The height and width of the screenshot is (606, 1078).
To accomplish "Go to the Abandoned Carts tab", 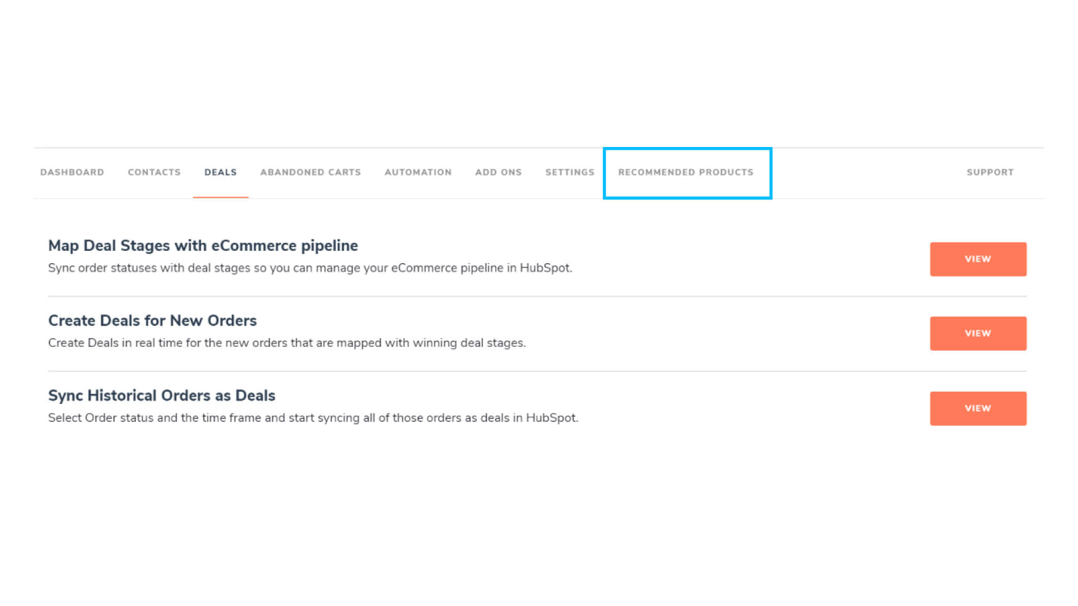I will click(310, 172).
